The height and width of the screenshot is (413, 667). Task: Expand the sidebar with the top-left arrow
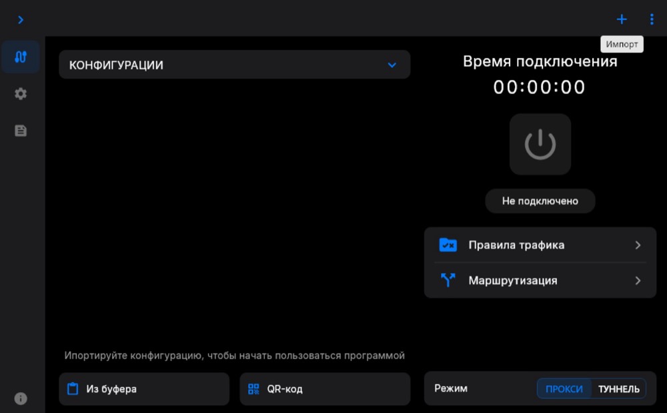click(x=21, y=19)
